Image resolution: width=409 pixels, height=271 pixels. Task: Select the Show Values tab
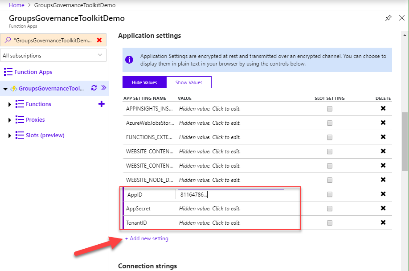pyautogui.click(x=188, y=82)
